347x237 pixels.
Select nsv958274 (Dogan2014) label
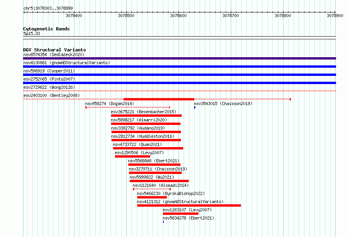[110, 104]
